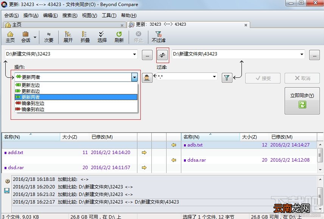Select the ddsa.rar file row
This screenshot has width=324, height=219.
click(x=249, y=160)
